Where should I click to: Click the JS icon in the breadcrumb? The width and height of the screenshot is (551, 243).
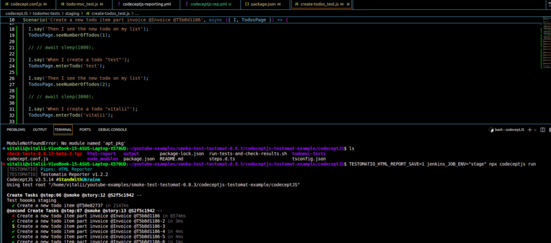88,13
